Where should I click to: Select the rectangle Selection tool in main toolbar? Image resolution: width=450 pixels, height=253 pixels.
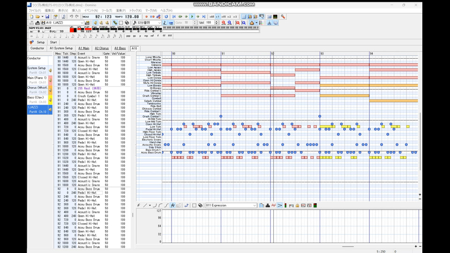[x=121, y=22]
